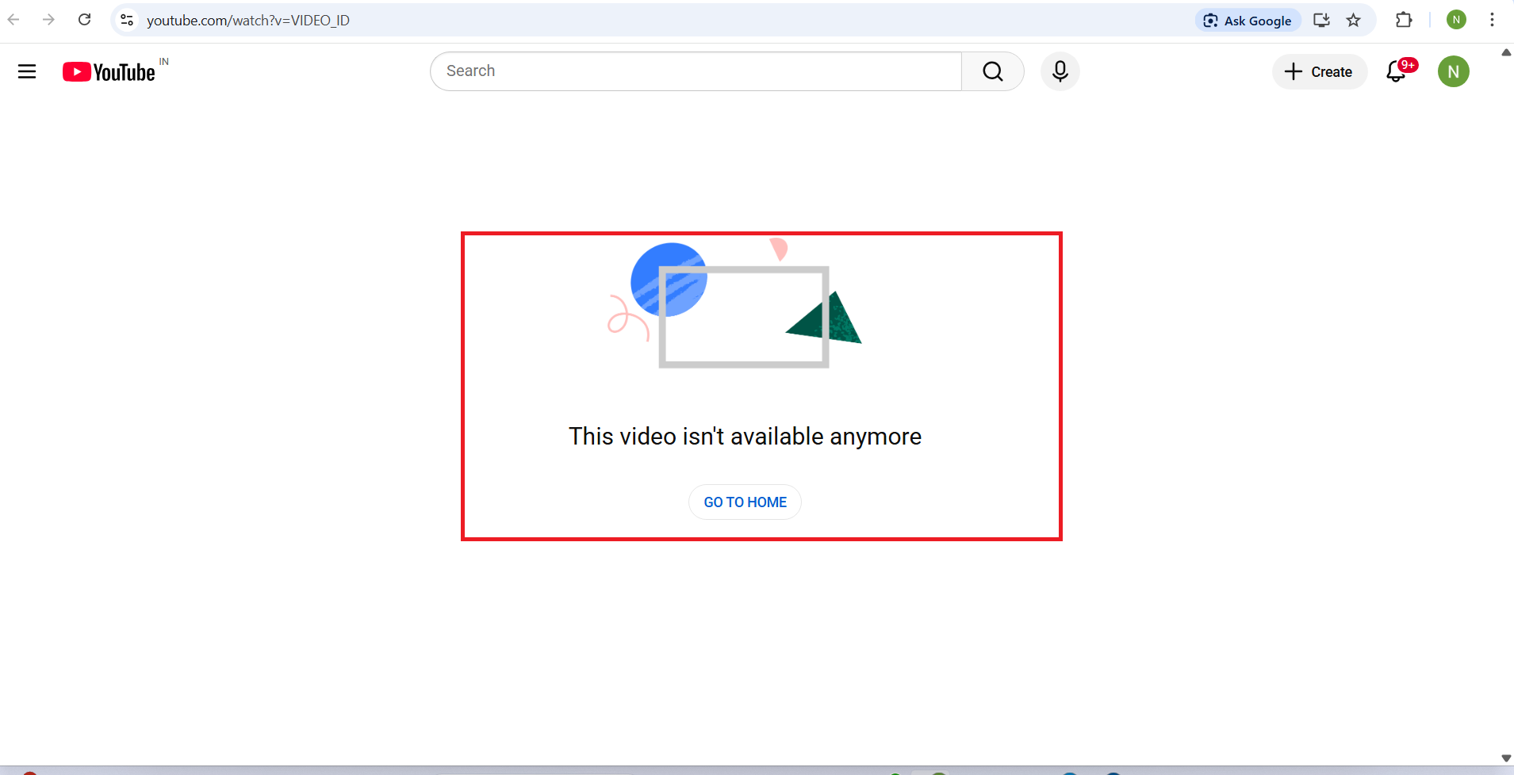Go back to the previous page
The width and height of the screenshot is (1514, 775).
[13, 20]
